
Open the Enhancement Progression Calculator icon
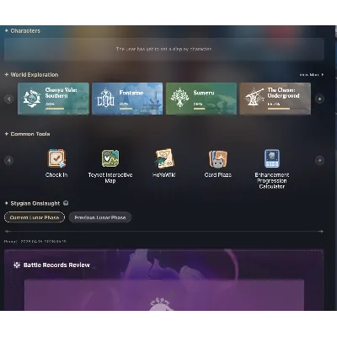[x=272, y=158]
